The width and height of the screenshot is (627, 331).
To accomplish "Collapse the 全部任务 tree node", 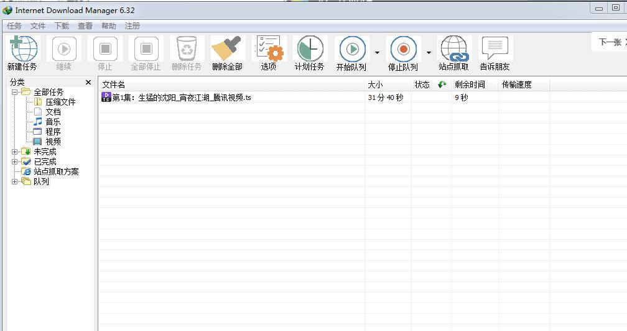I will point(15,92).
